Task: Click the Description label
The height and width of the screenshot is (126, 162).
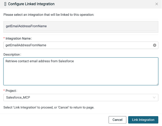Action: (12, 54)
